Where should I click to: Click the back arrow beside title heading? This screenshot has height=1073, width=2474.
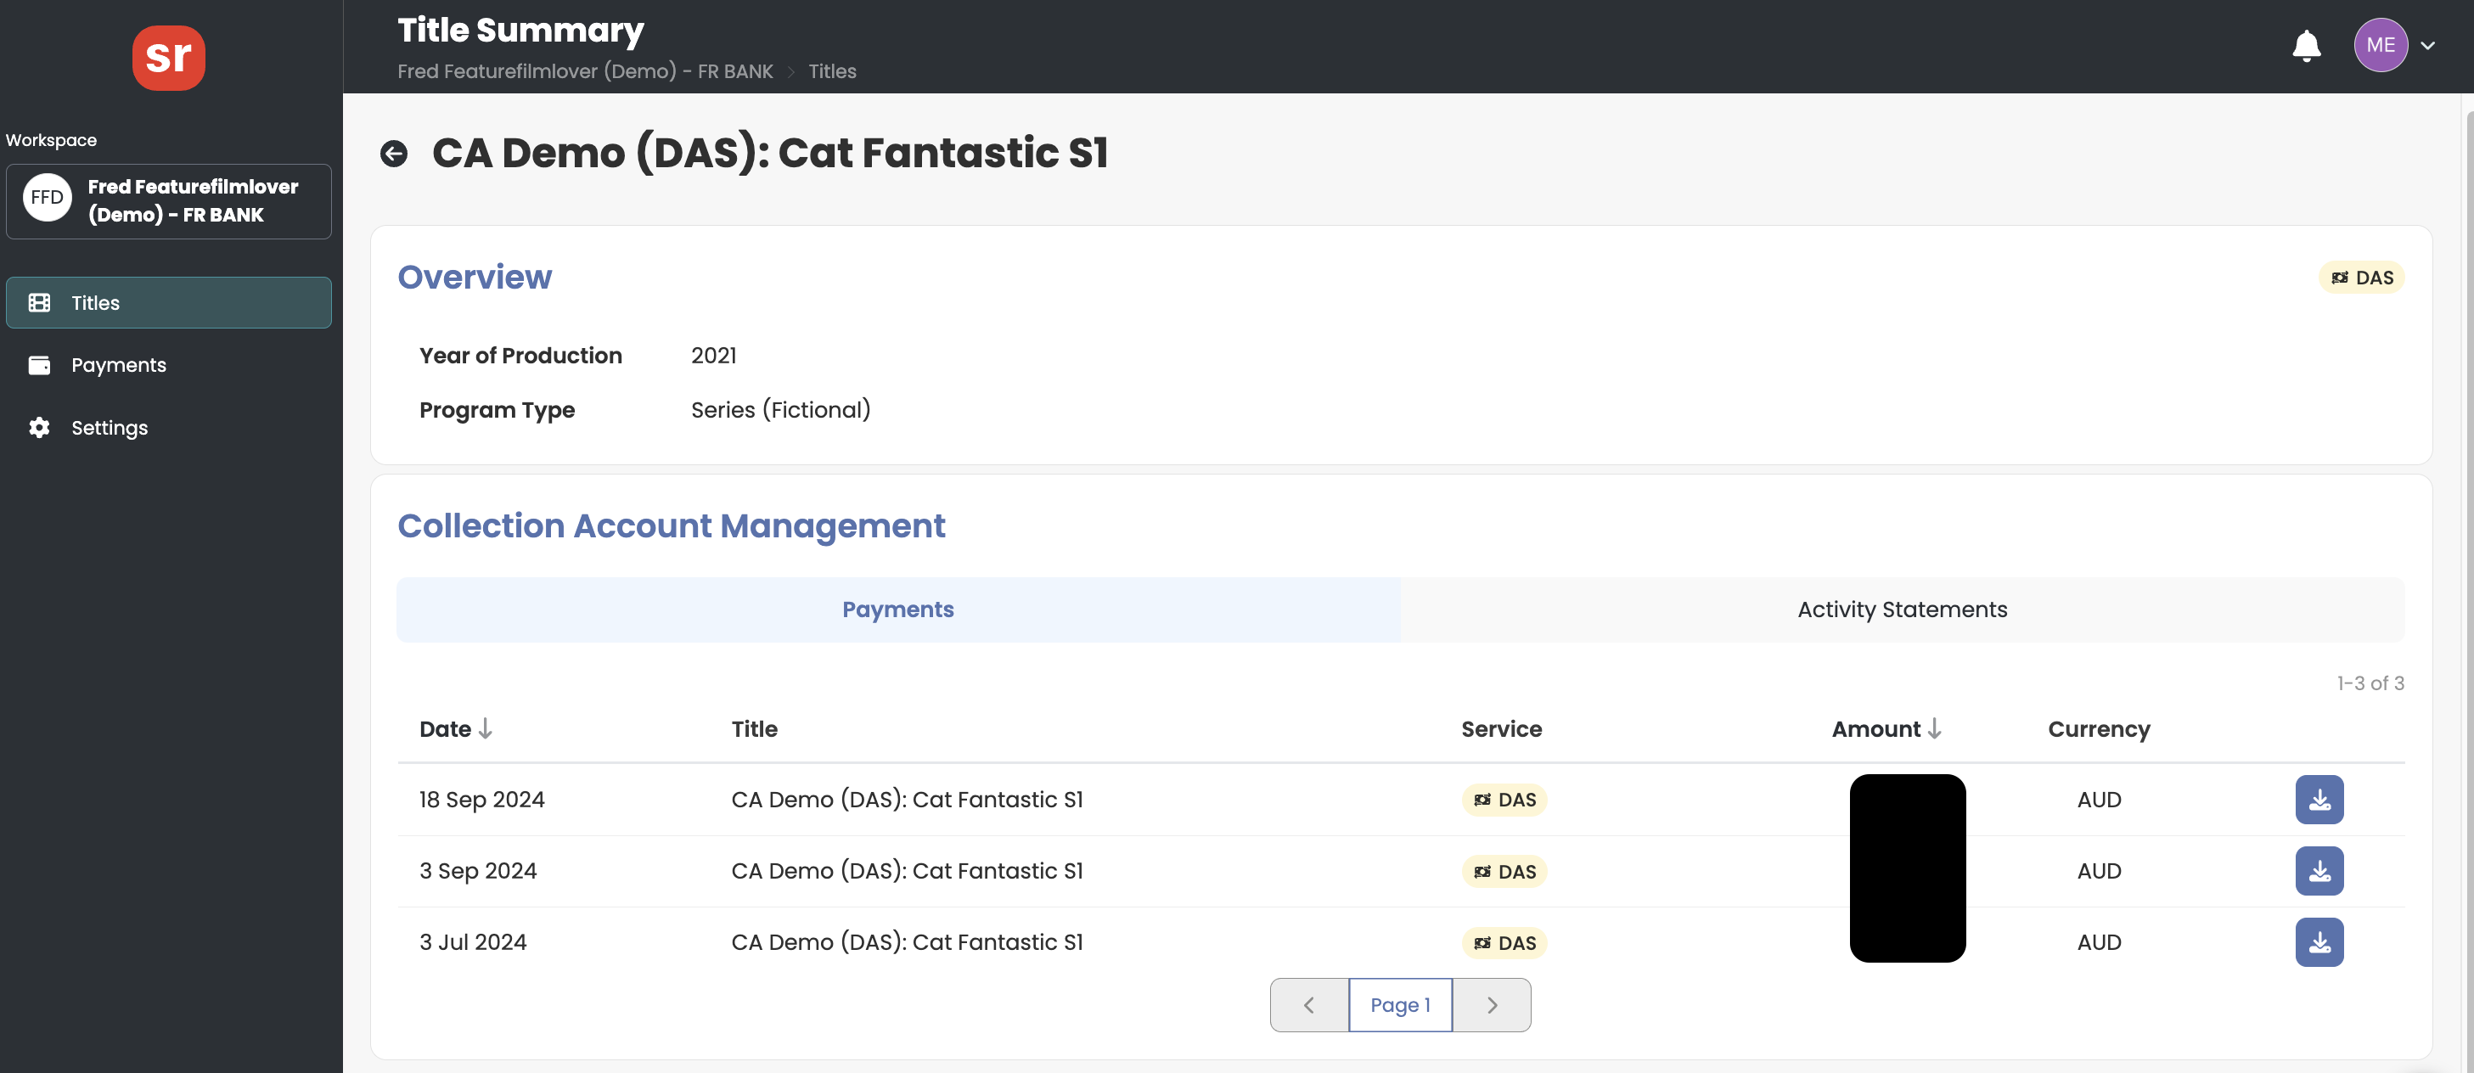(394, 154)
